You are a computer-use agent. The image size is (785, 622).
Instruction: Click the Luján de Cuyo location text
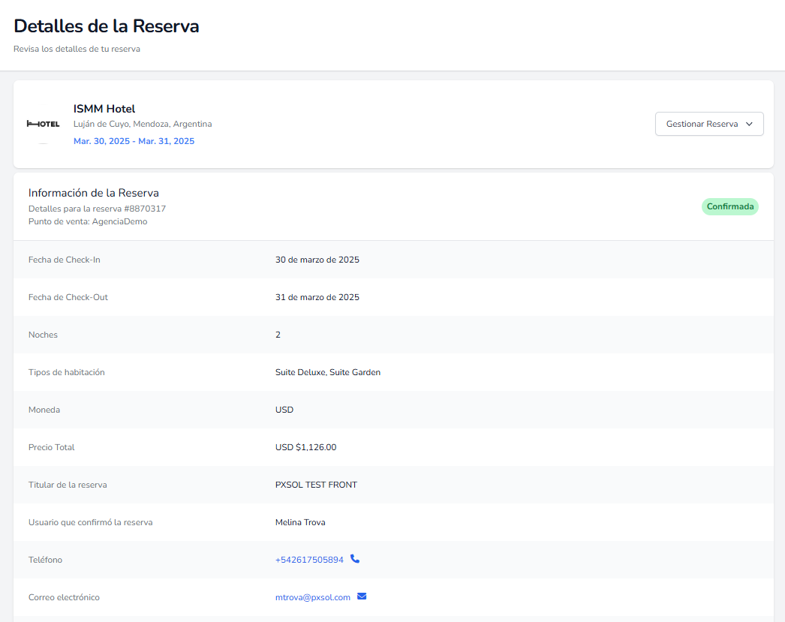tap(143, 124)
